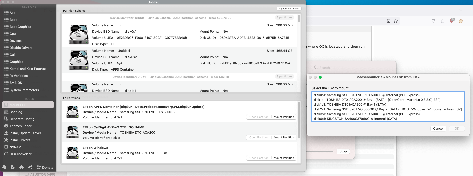Click the Stop button

pos(343,151)
